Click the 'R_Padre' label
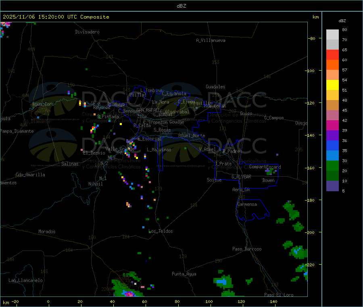Viewport: 363px width, 307px height. pyautogui.click(x=231, y=151)
